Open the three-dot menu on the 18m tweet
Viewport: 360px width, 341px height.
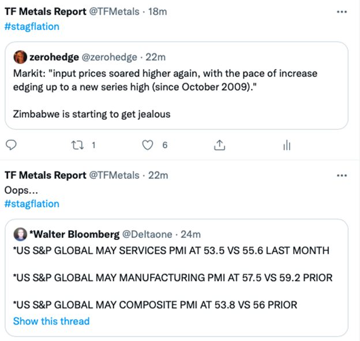point(342,12)
